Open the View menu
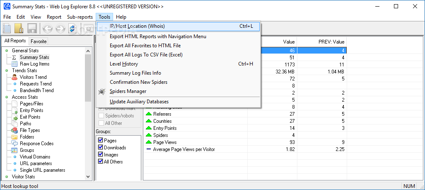Image resolution: width=425 pixels, height=190 pixels. 36,17
